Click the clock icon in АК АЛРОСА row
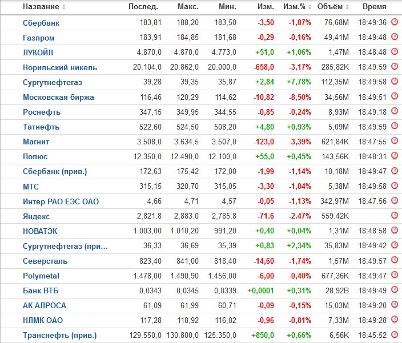 coord(395,304)
